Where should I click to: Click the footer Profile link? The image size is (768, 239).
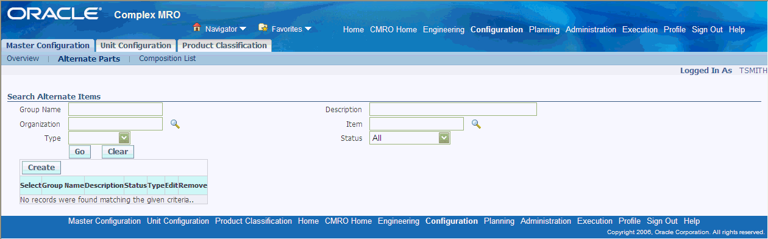coord(630,221)
